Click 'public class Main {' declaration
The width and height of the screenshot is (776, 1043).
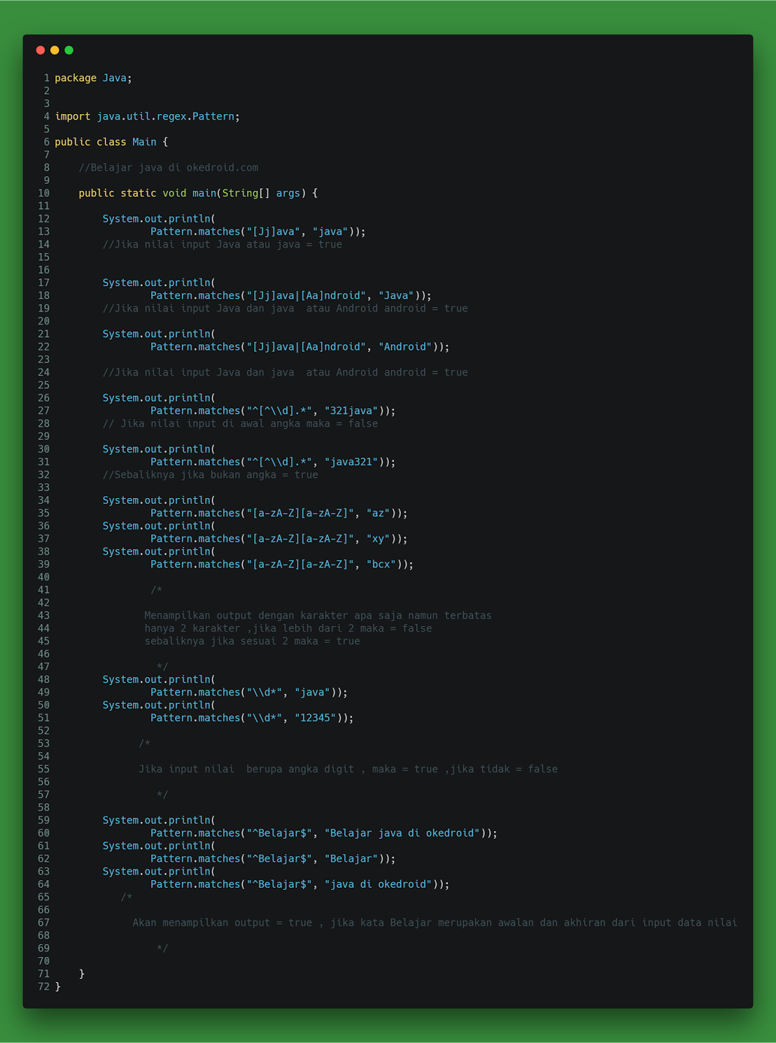tap(111, 142)
